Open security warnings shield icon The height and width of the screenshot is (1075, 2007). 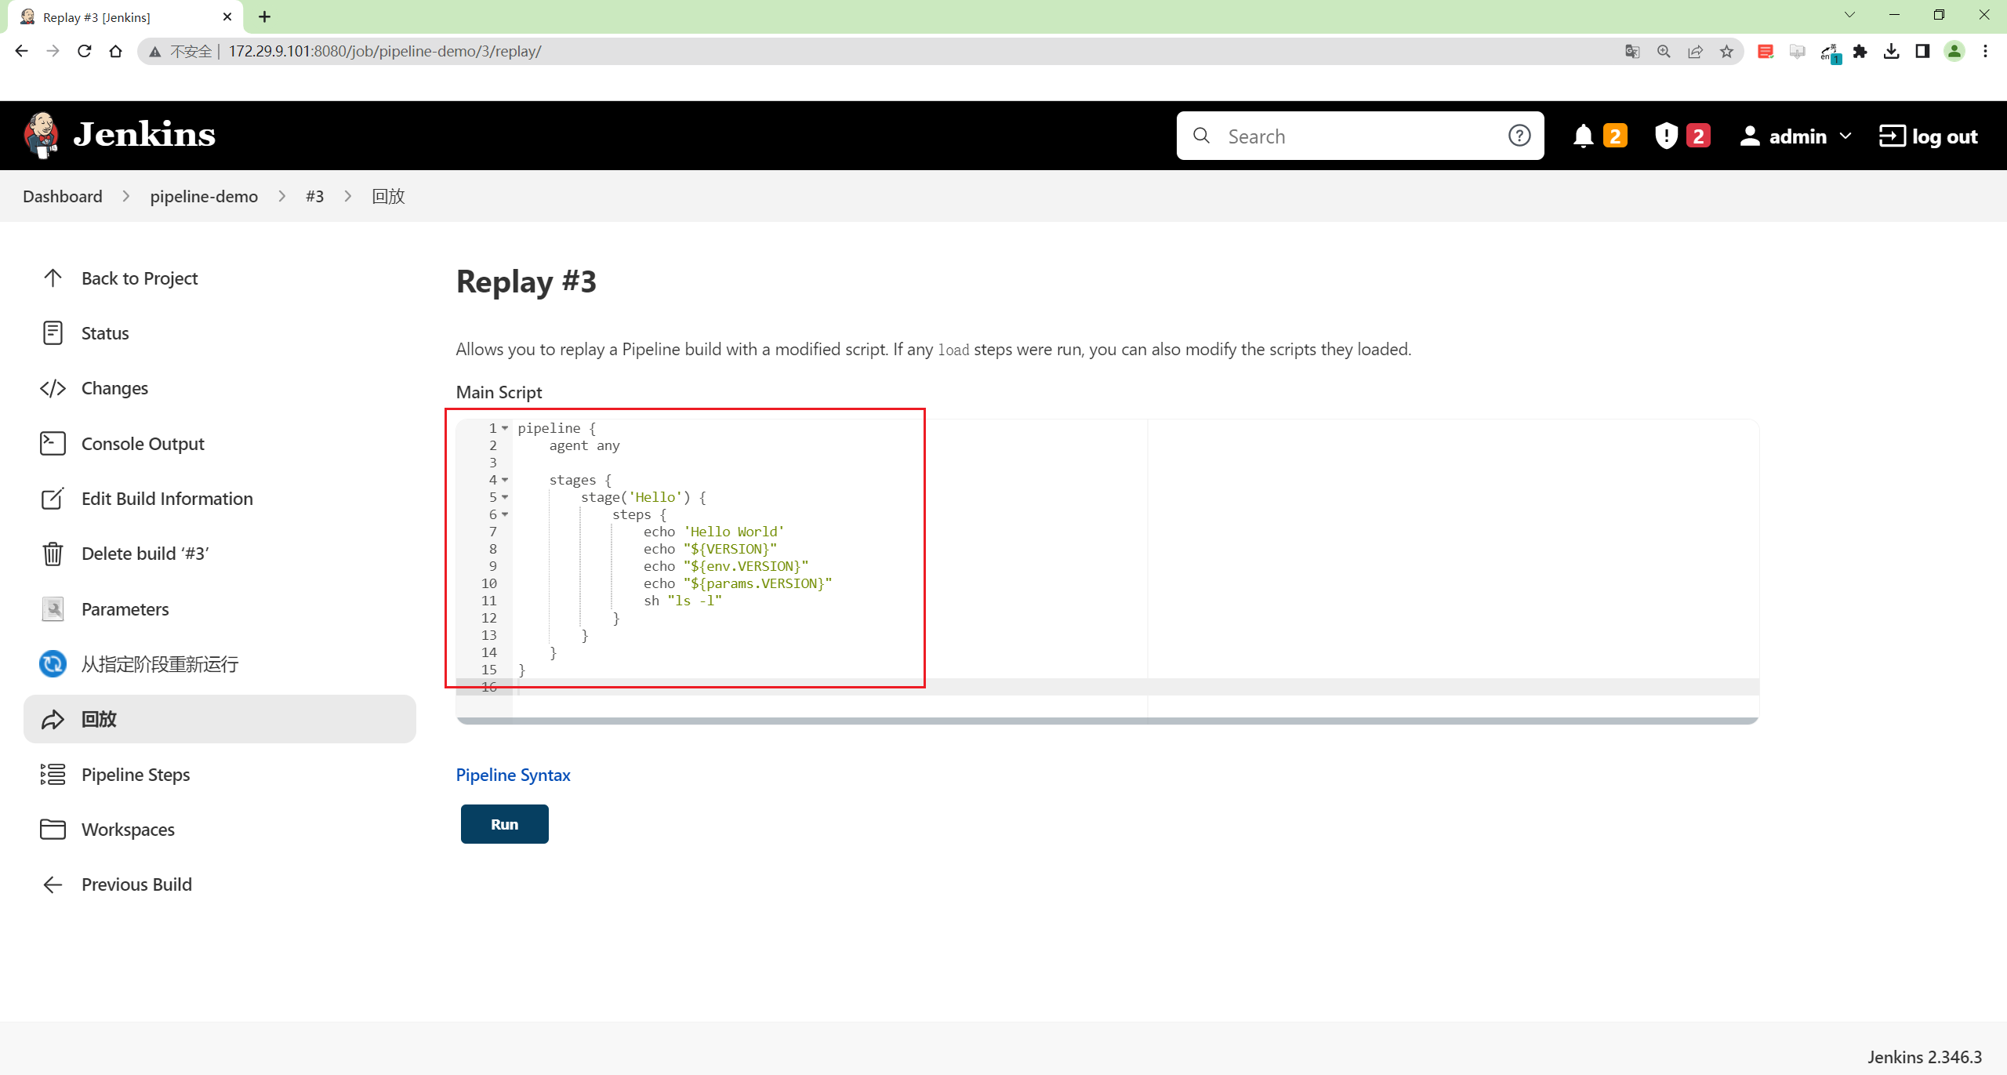(x=1666, y=136)
